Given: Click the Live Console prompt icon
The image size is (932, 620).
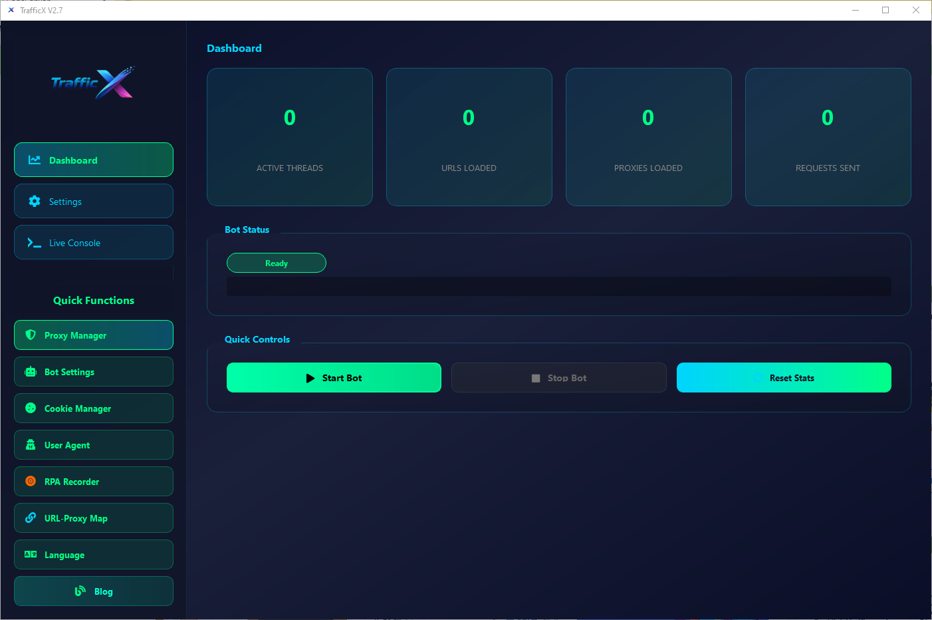Looking at the screenshot, I should (x=34, y=243).
